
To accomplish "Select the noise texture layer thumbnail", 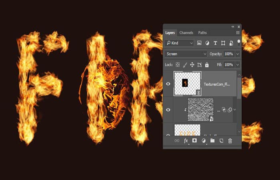I will tap(200, 110).
